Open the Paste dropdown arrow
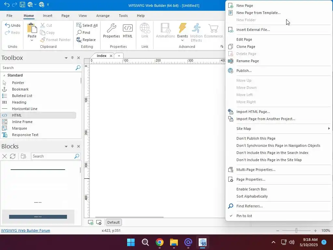The image size is (333, 250). (32, 40)
